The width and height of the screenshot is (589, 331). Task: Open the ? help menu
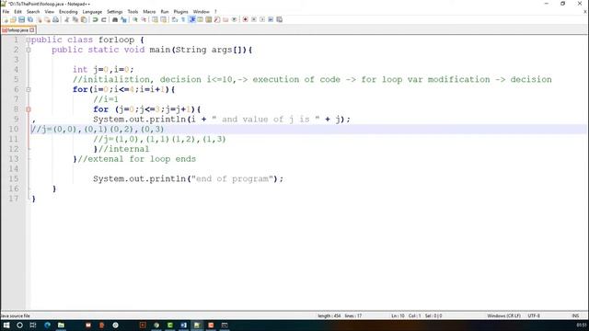(x=215, y=12)
